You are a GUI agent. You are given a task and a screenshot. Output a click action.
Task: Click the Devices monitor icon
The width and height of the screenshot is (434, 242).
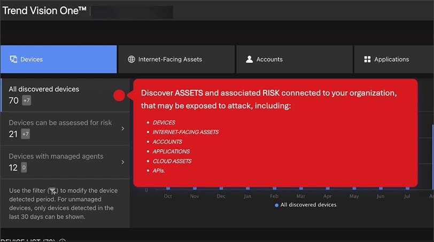point(13,59)
